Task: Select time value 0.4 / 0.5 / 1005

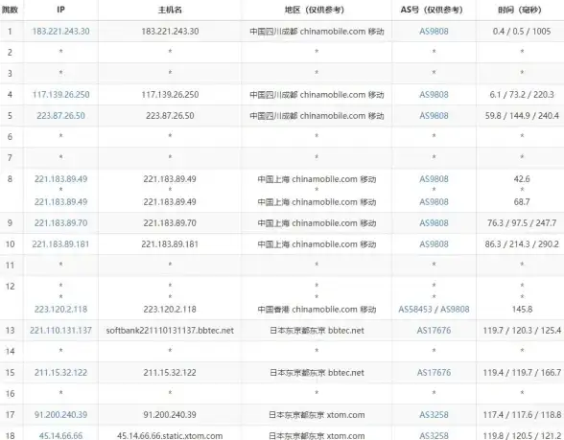Action: coord(522,32)
